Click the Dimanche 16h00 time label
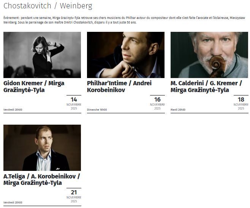Image resolution: width=250 pixels, height=208 pixels. [x=97, y=110]
